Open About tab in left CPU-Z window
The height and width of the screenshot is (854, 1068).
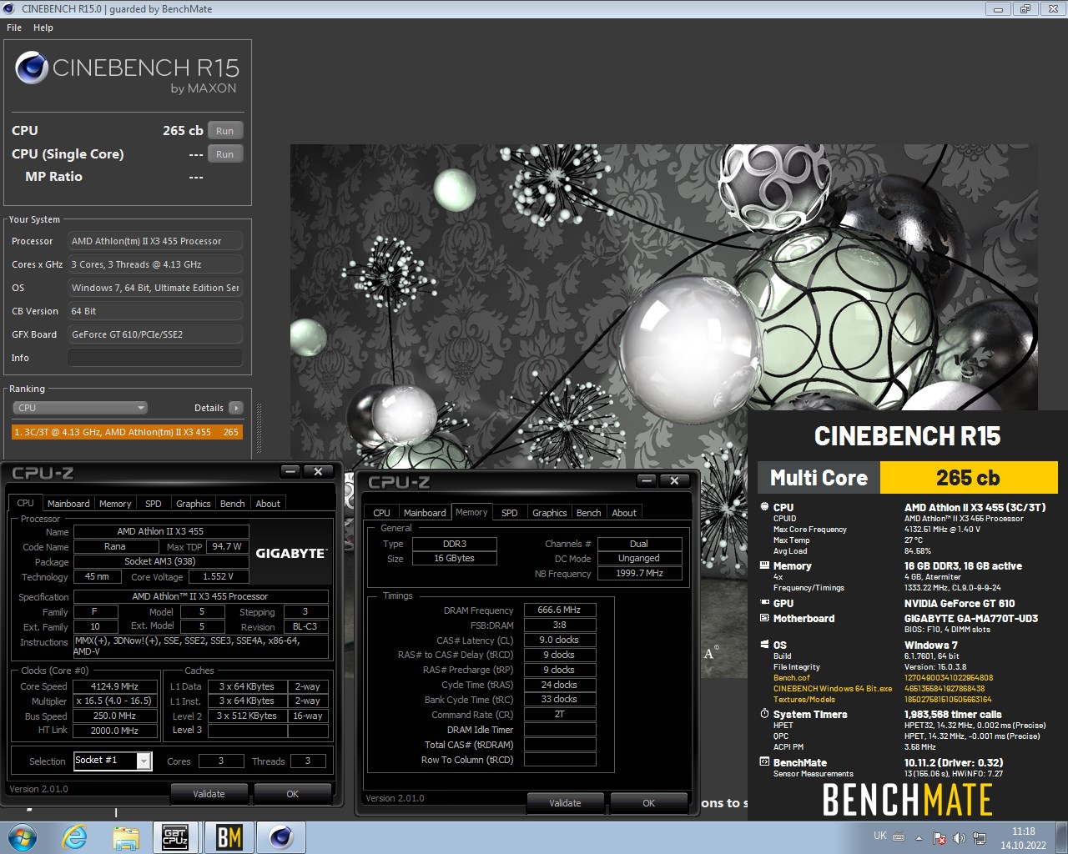tap(268, 504)
